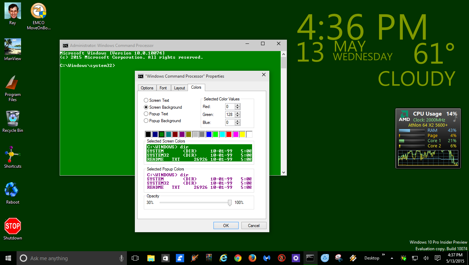Select the yellow color swatch
This screenshot has height=265, width=469.
click(x=242, y=134)
